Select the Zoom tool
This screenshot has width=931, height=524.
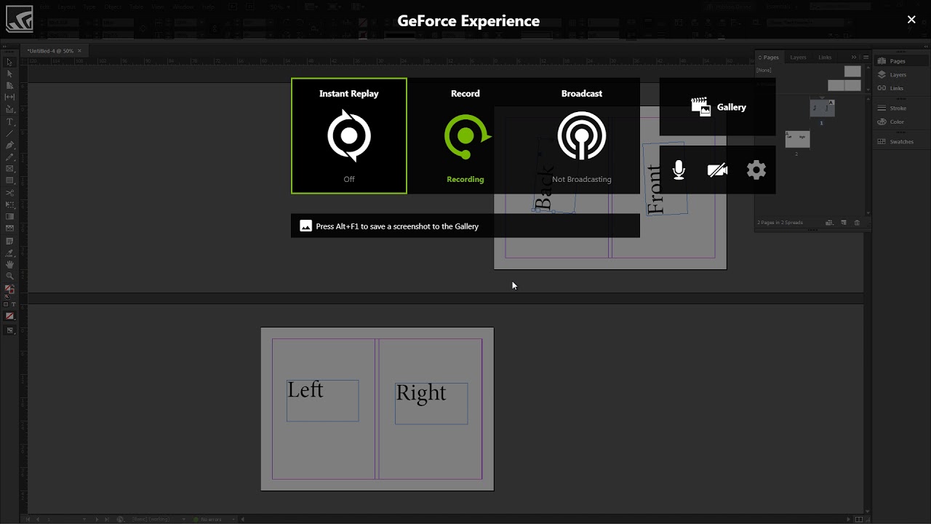pyautogui.click(x=9, y=277)
